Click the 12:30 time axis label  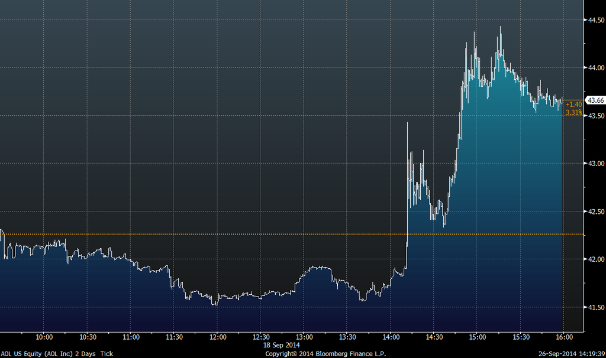261,337
